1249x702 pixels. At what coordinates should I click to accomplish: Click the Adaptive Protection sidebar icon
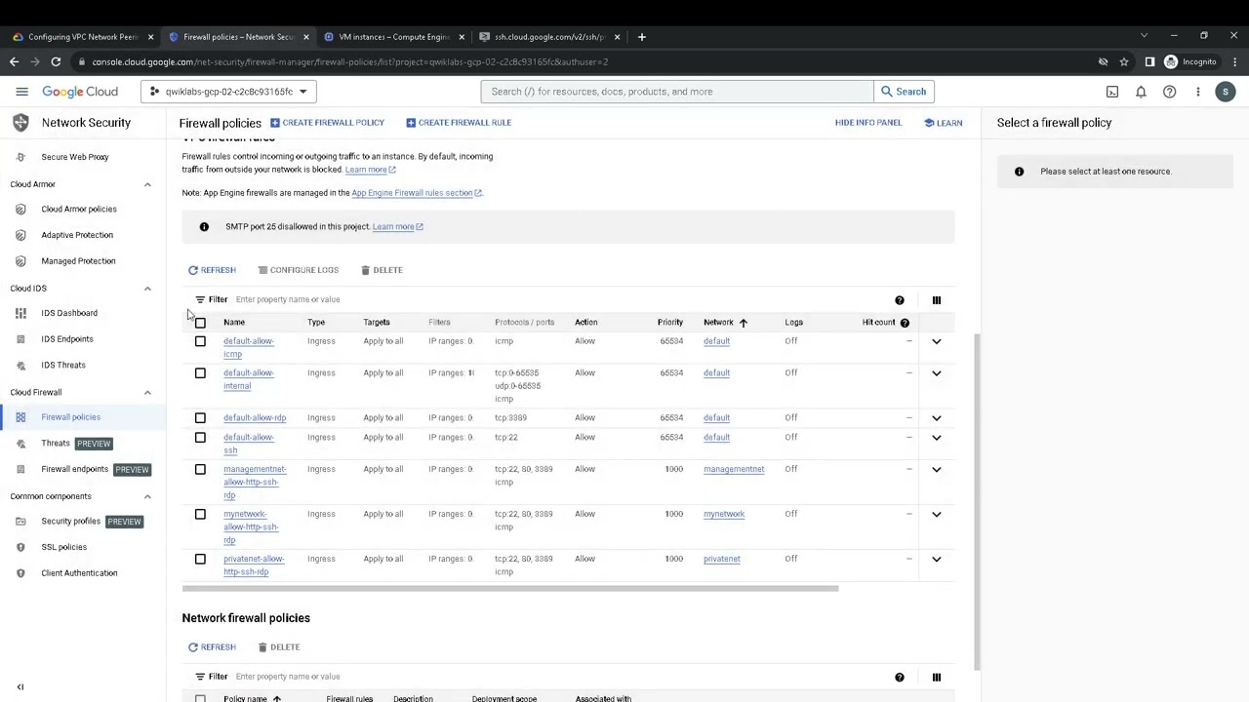coord(20,235)
